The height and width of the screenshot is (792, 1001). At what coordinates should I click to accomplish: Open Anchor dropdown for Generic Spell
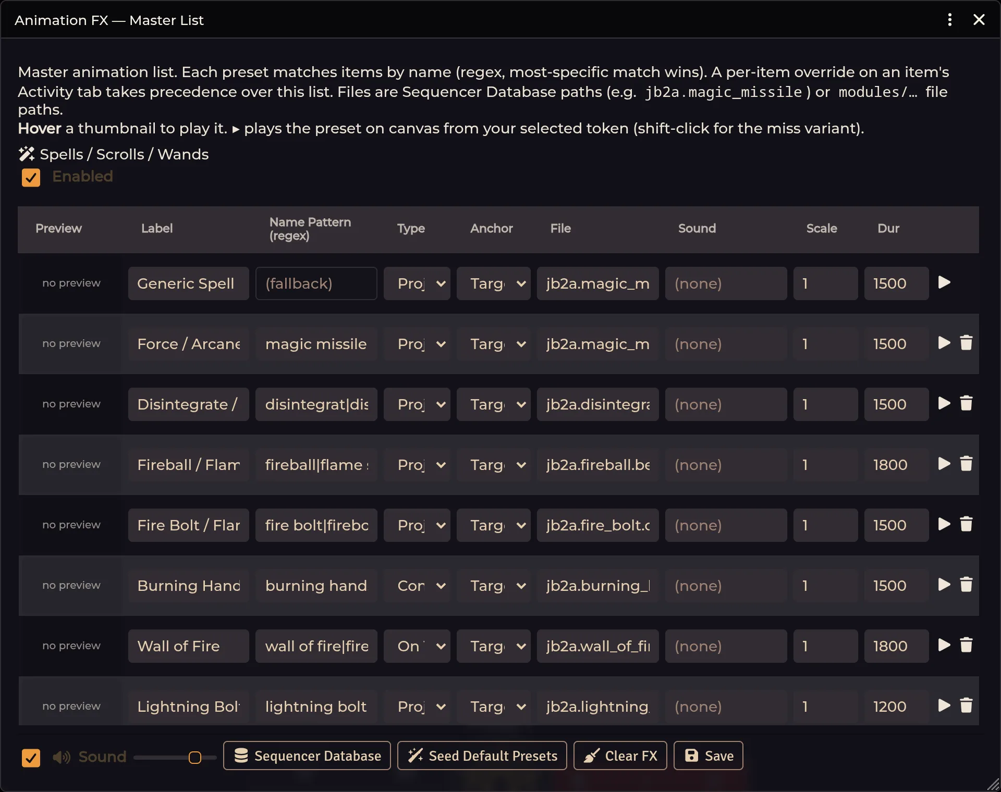coord(494,283)
